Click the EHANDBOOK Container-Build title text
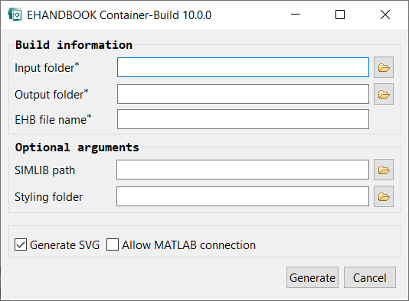The image size is (409, 301). tap(119, 15)
